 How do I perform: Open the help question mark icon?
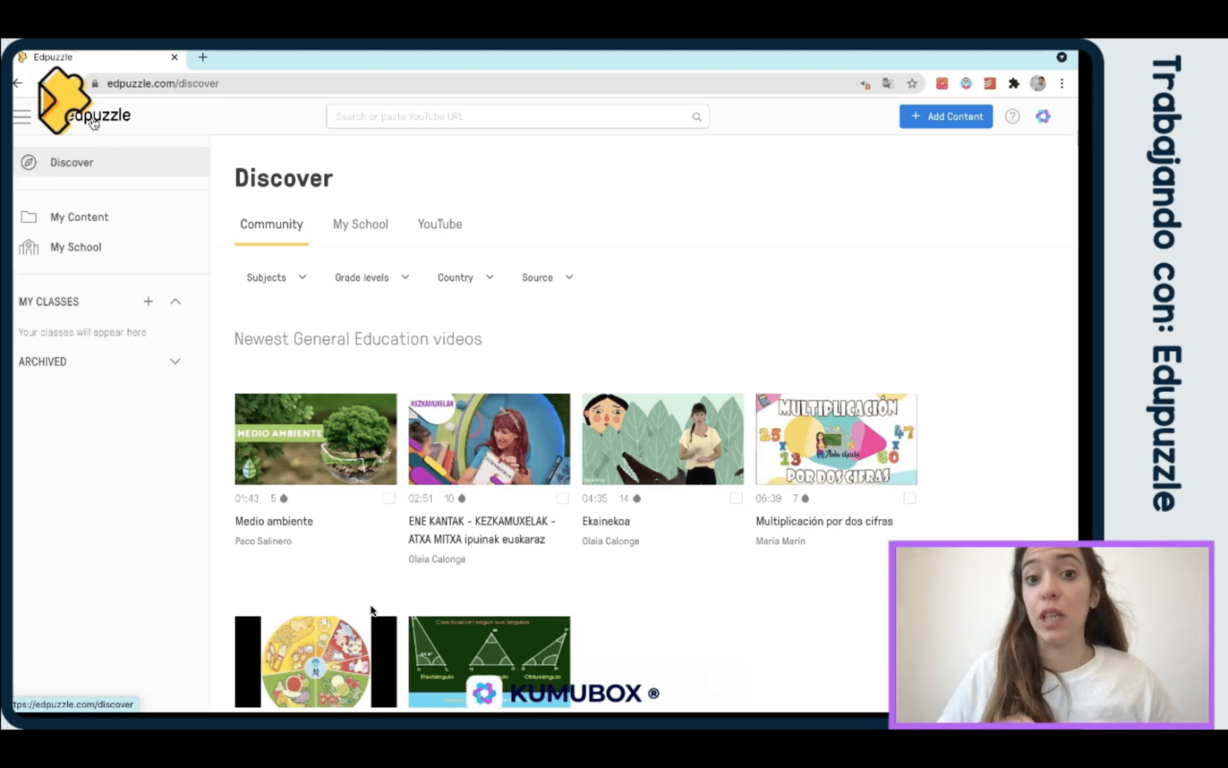tap(1012, 117)
